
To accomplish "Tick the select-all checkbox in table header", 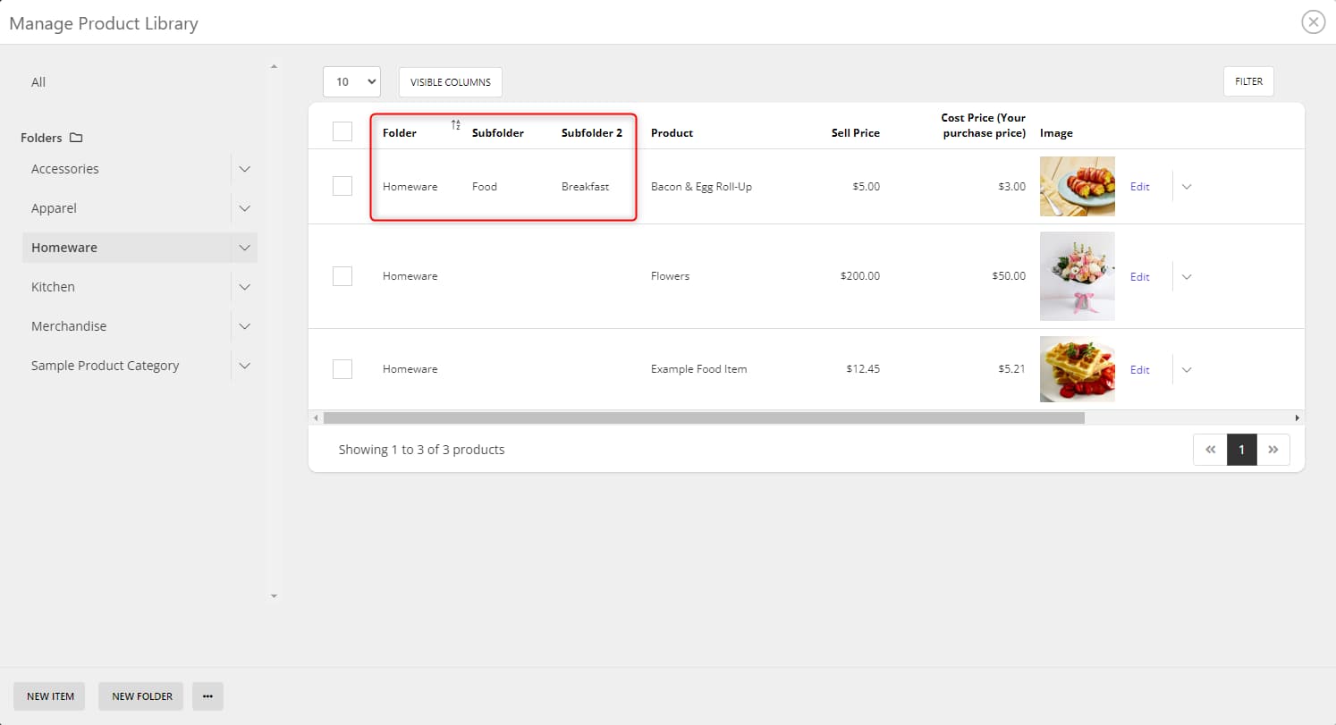I will click(x=342, y=131).
